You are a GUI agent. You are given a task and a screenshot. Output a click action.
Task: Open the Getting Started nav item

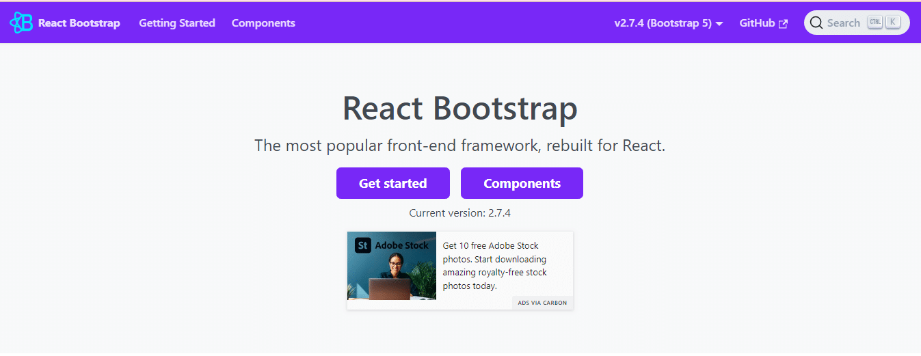tap(177, 23)
